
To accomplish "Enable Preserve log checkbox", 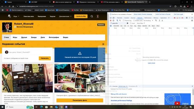I will [123, 21].
